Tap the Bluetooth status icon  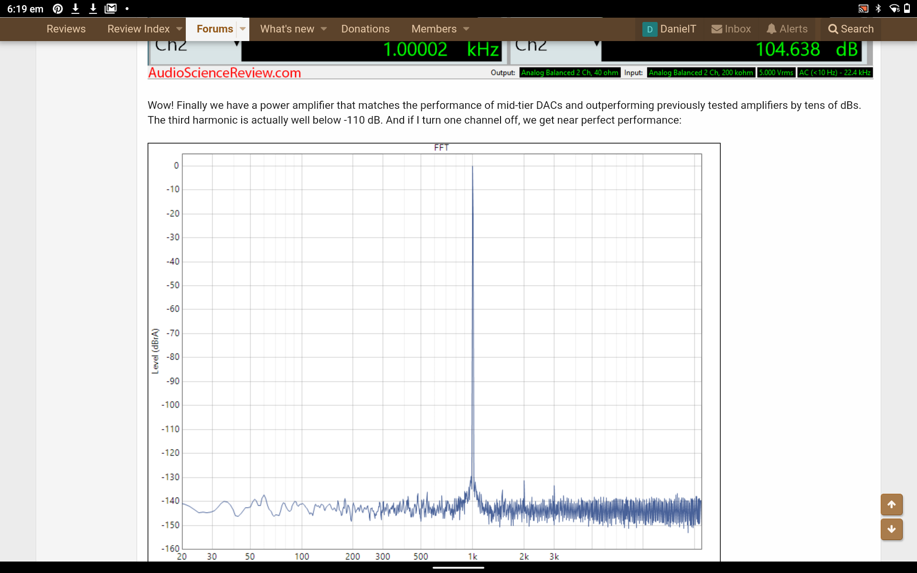coord(878,9)
